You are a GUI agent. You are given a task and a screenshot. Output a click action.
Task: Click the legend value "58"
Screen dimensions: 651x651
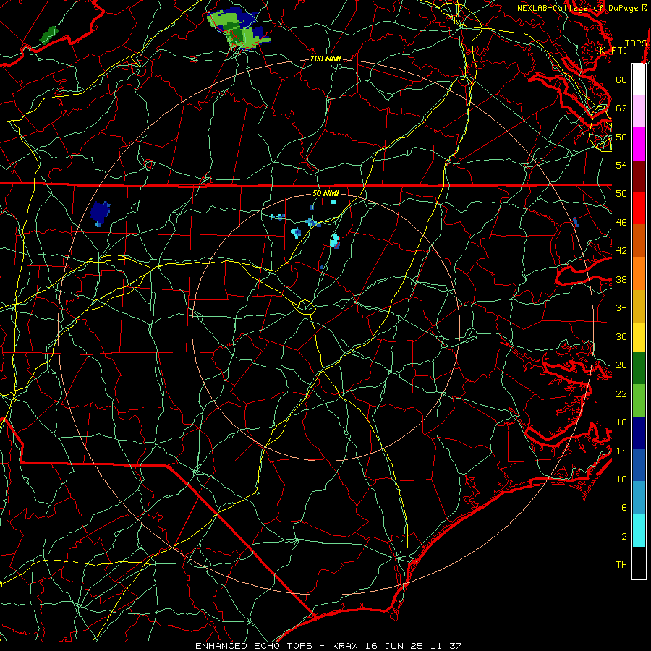[x=621, y=137]
